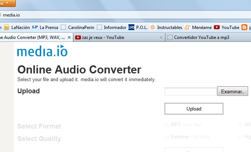Open the CarolinaPerin bookmark

(x=78, y=28)
